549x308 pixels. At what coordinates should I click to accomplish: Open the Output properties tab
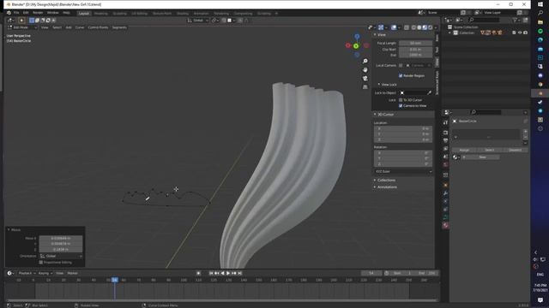coord(445,140)
